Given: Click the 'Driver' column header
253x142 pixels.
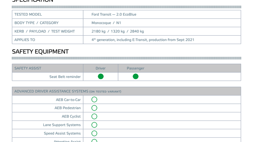Looking at the screenshot, I should click(100, 68).
